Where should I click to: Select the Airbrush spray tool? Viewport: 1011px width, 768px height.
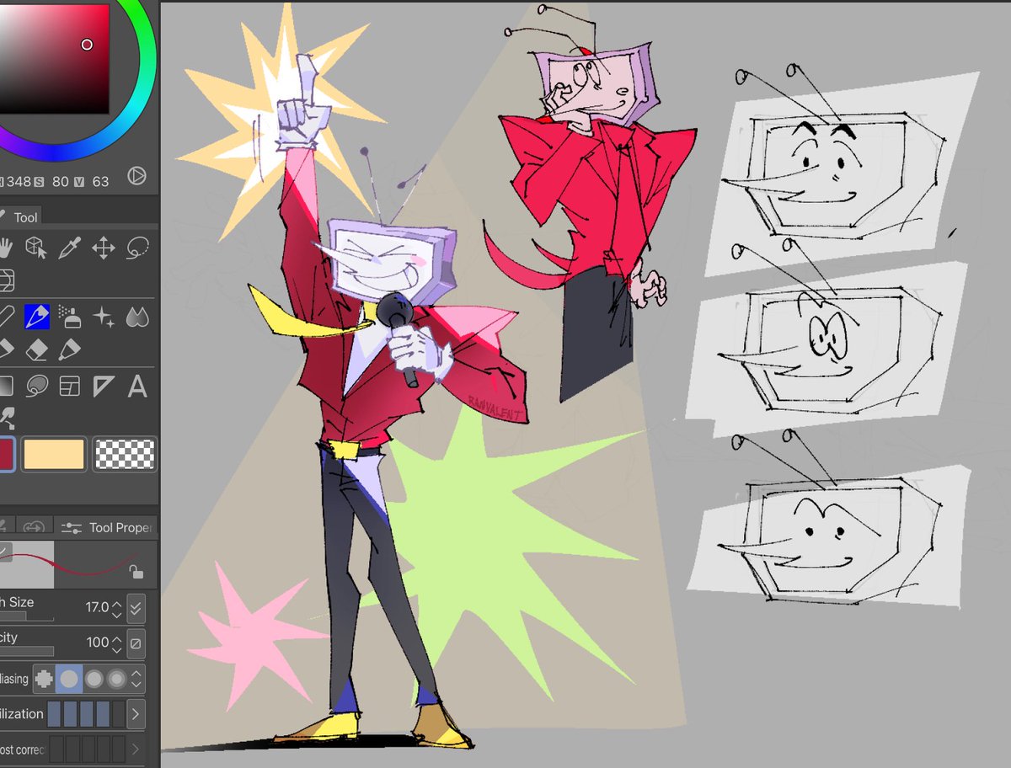pyautogui.click(x=70, y=316)
